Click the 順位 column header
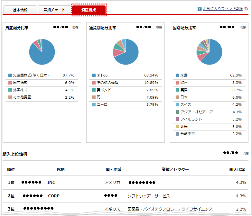 (11, 170)
